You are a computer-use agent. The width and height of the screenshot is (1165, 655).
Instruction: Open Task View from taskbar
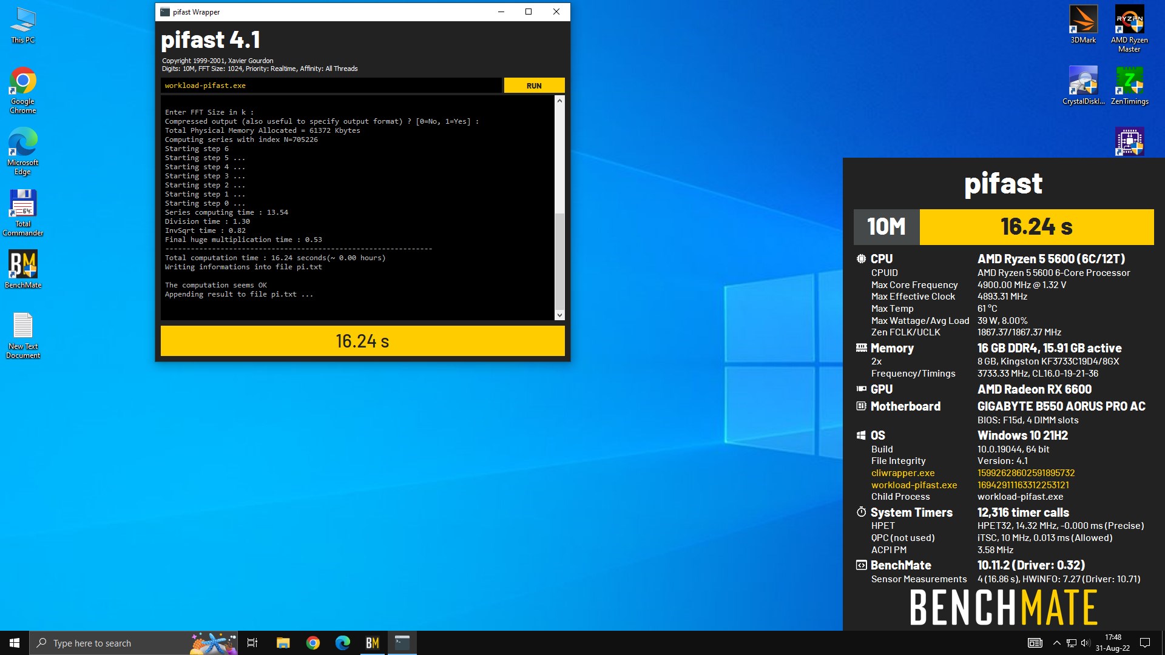pos(252,643)
